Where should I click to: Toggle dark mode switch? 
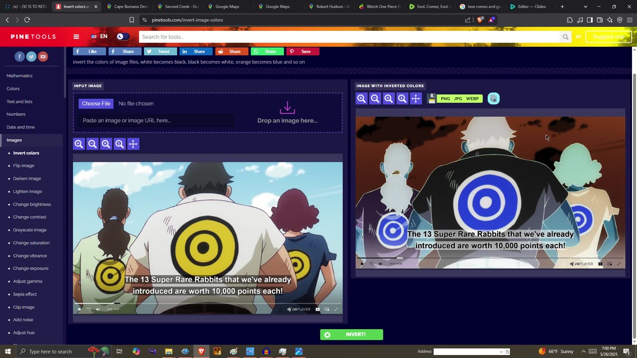pyautogui.click(x=123, y=36)
